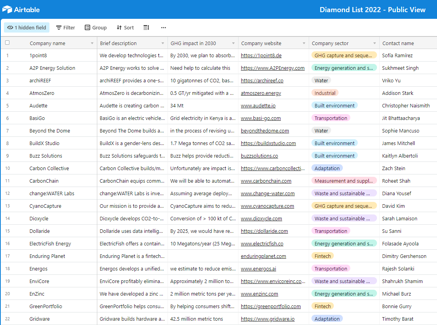Open the www.cyanocapture.com link
Screen dimensions: 437x325
[267, 206]
